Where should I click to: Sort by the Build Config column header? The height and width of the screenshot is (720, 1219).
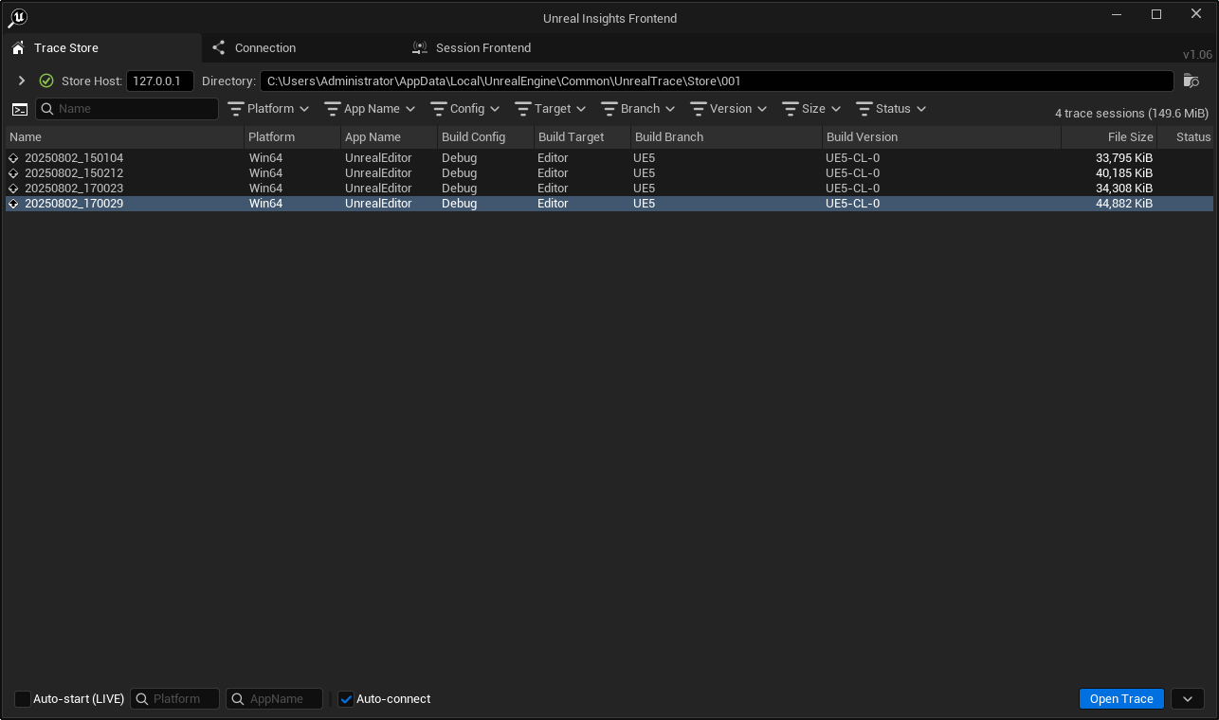click(x=485, y=137)
